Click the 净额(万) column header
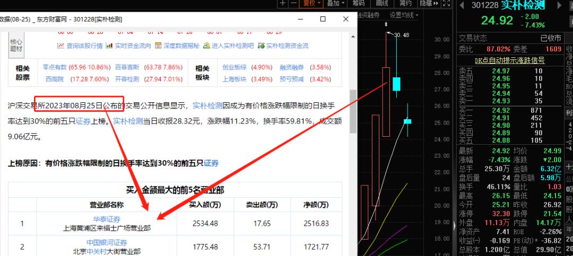 point(316,205)
